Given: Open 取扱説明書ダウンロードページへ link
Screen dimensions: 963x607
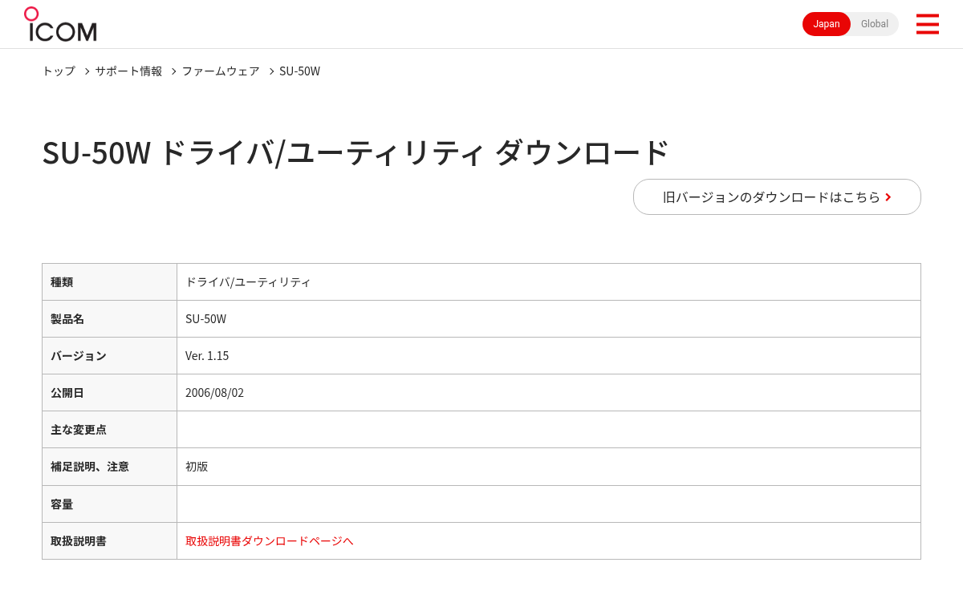Looking at the screenshot, I should [x=270, y=540].
